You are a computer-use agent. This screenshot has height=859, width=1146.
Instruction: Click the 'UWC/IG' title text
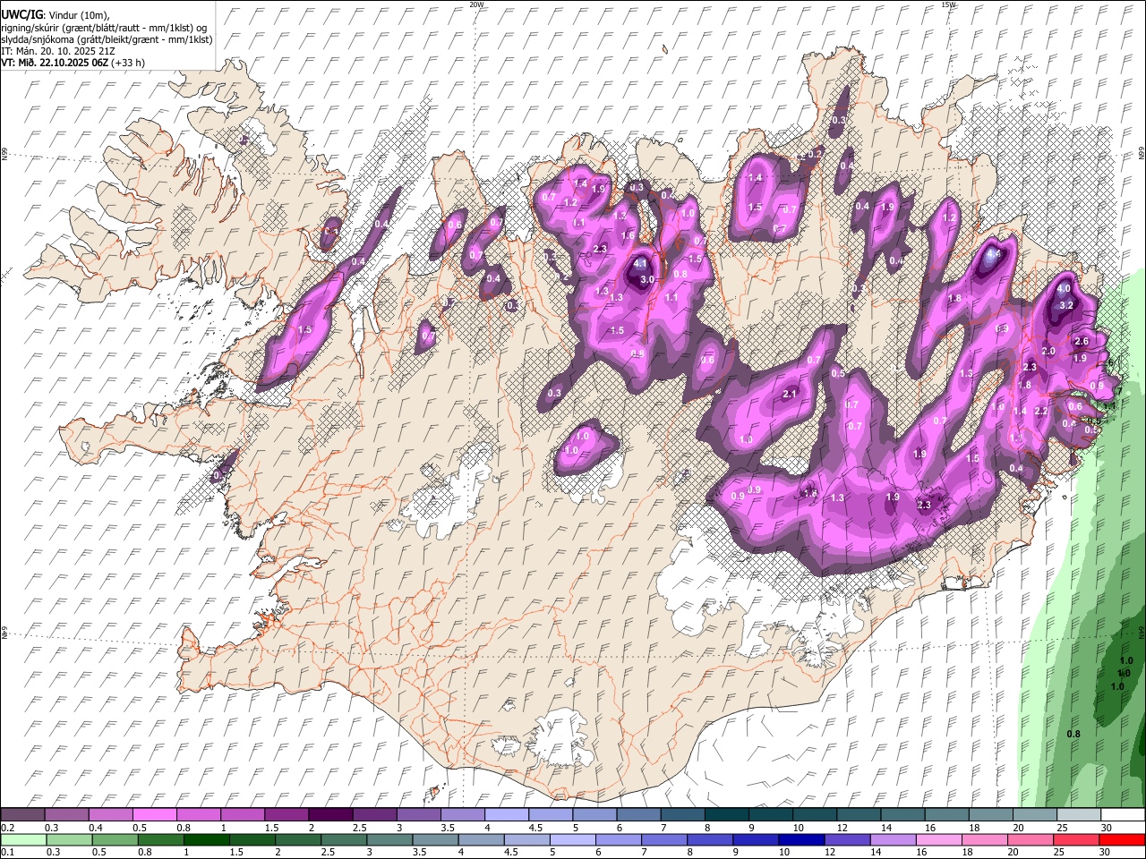pos(21,14)
